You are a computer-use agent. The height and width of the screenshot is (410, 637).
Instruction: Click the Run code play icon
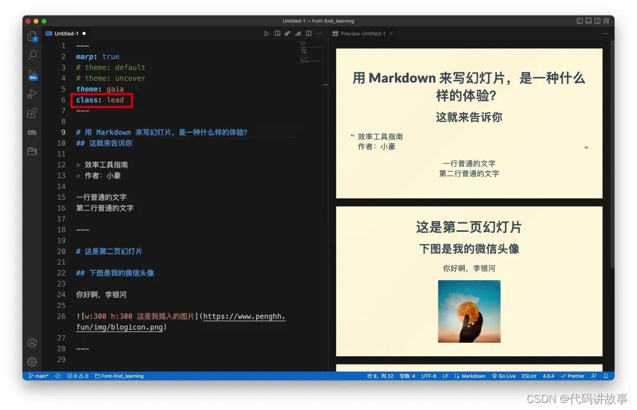[x=267, y=34]
